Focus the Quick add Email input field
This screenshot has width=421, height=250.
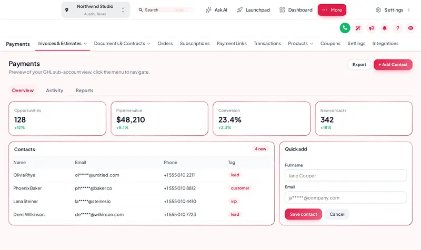(346, 198)
